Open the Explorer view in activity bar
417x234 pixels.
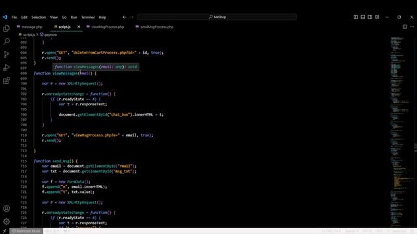[x=7, y=29]
